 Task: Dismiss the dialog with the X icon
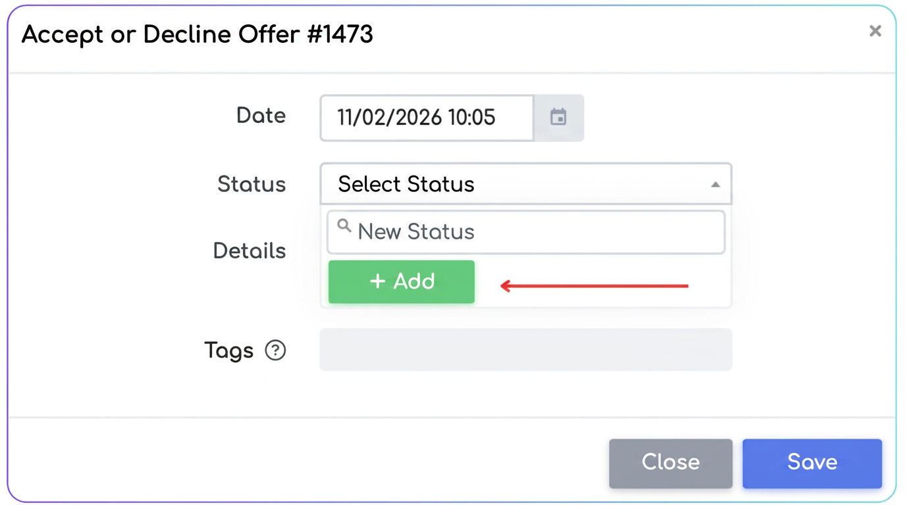pyautogui.click(x=875, y=31)
